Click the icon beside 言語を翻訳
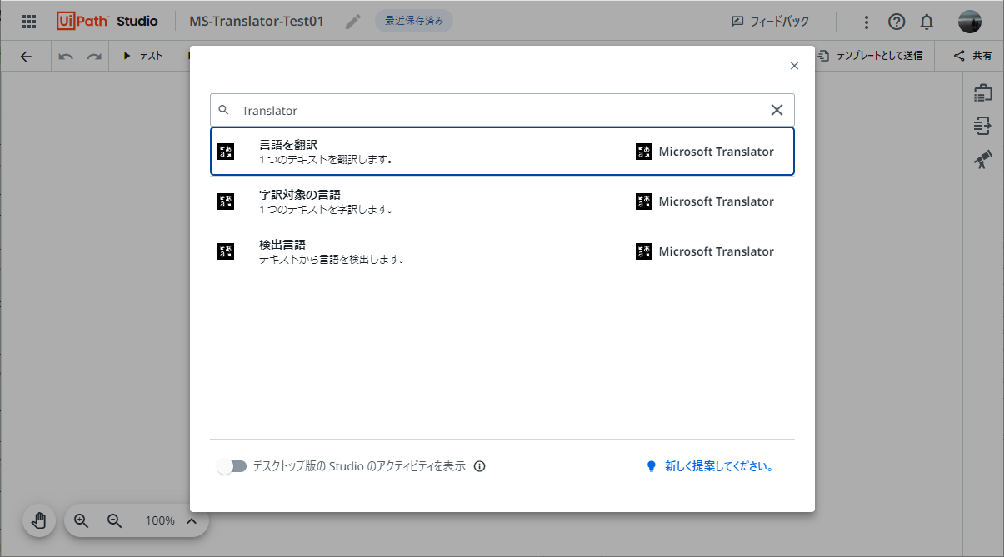1004x557 pixels. tap(226, 152)
